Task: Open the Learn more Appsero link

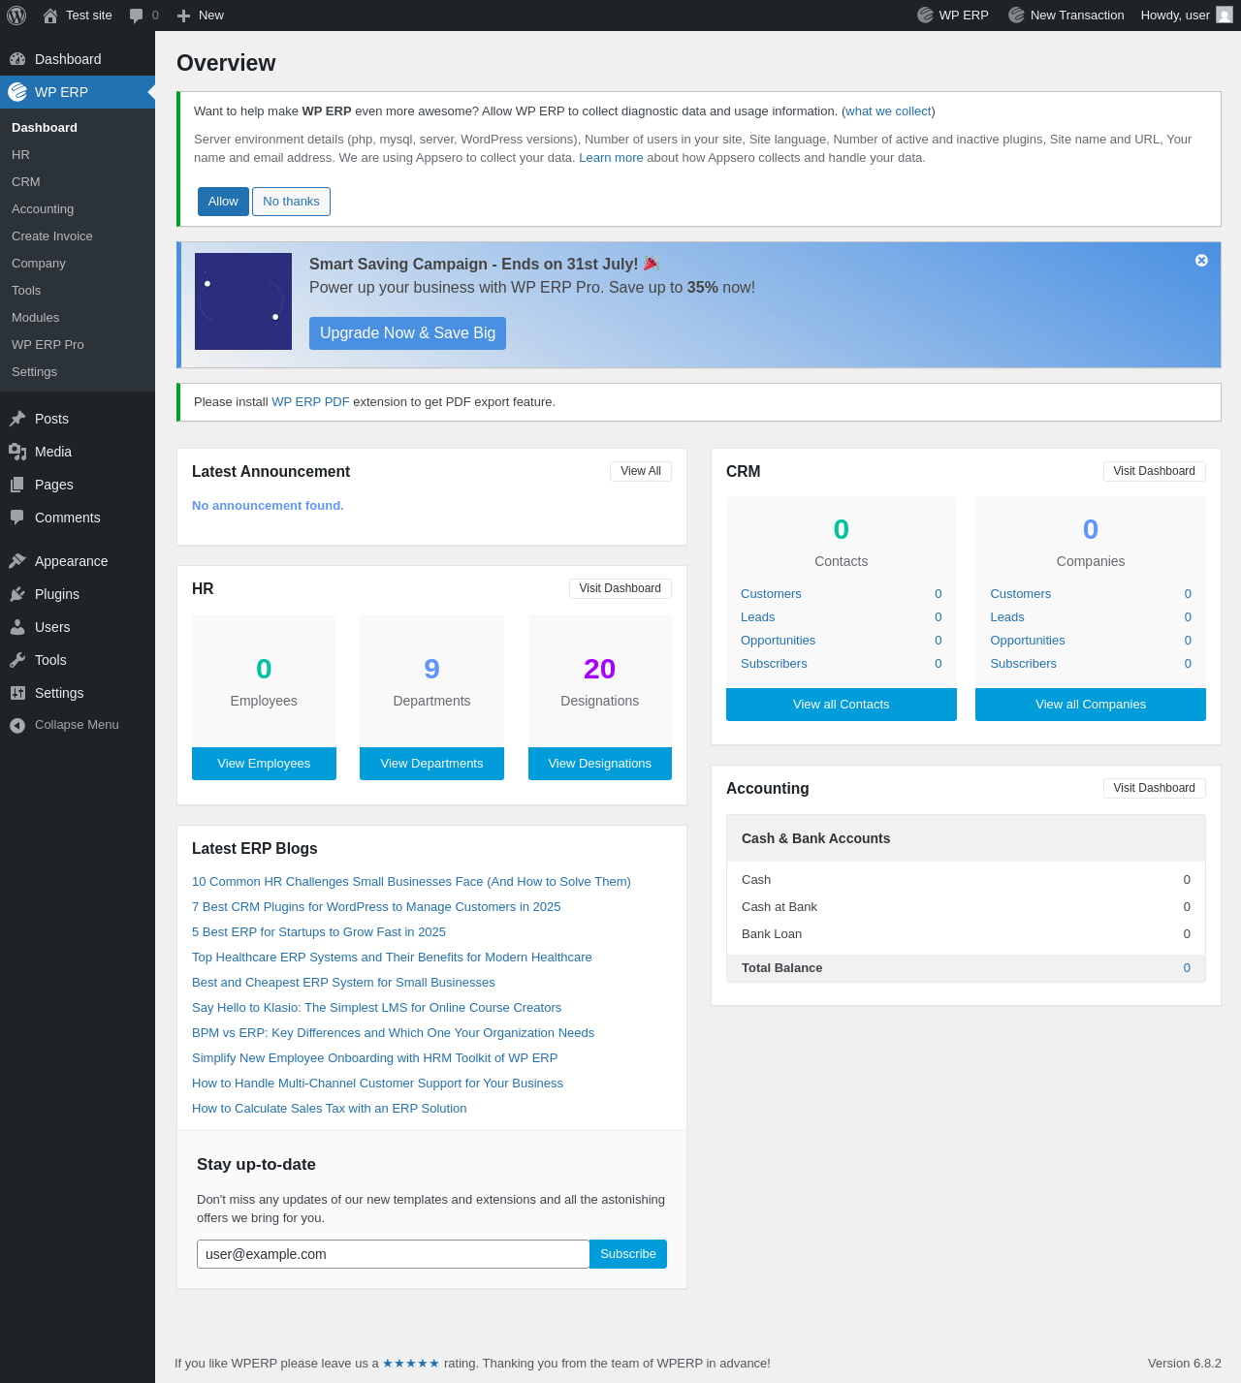Action: click(x=611, y=158)
